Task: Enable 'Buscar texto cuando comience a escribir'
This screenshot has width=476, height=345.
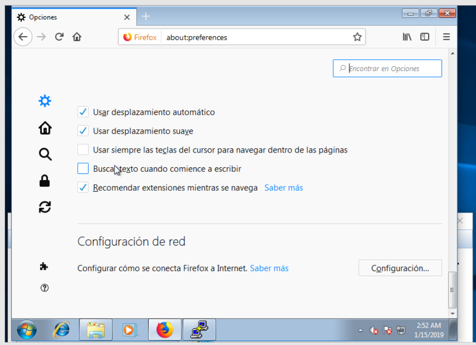Action: coord(83,169)
